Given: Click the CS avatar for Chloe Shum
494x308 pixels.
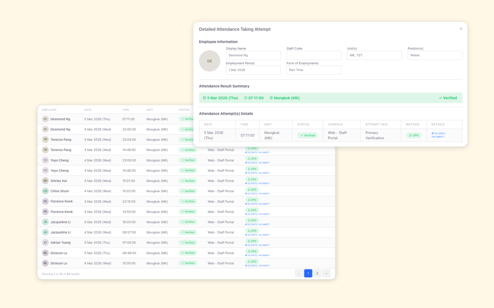Looking at the screenshot, I should pyautogui.click(x=45, y=191).
